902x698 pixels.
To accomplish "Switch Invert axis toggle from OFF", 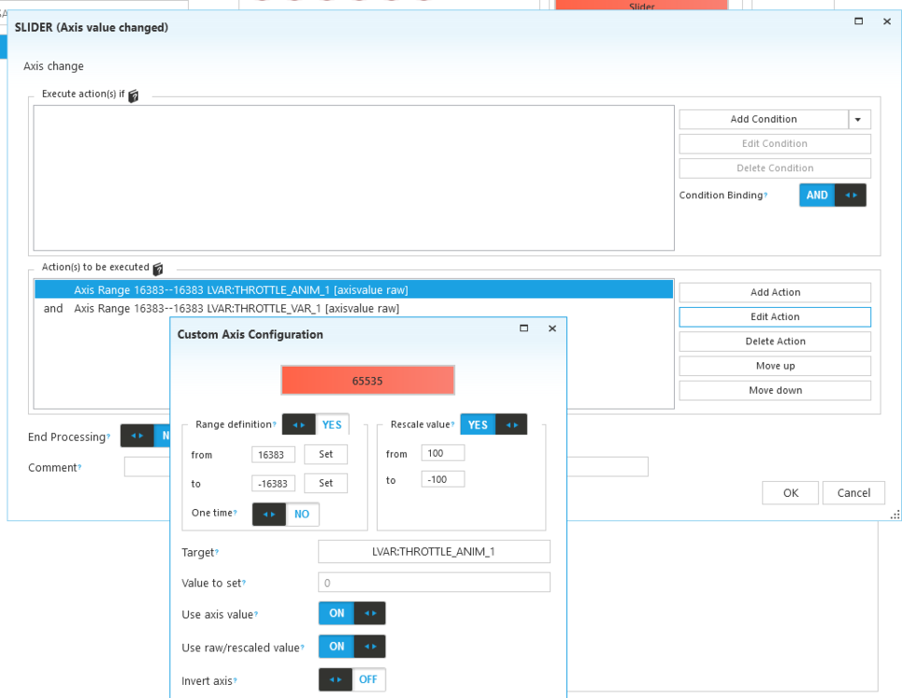I will pos(352,680).
